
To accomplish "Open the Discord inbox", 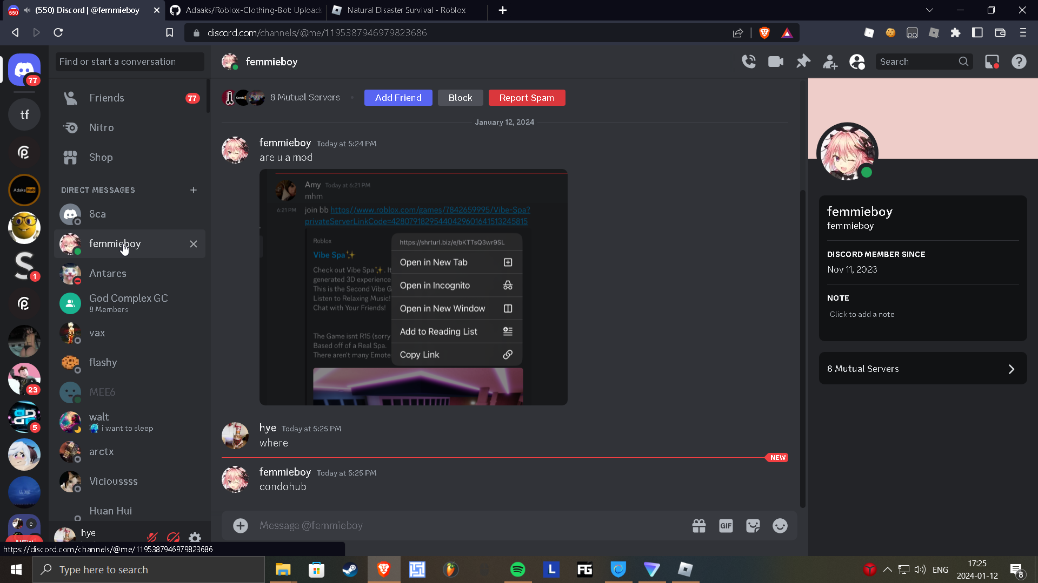I will click(x=992, y=62).
